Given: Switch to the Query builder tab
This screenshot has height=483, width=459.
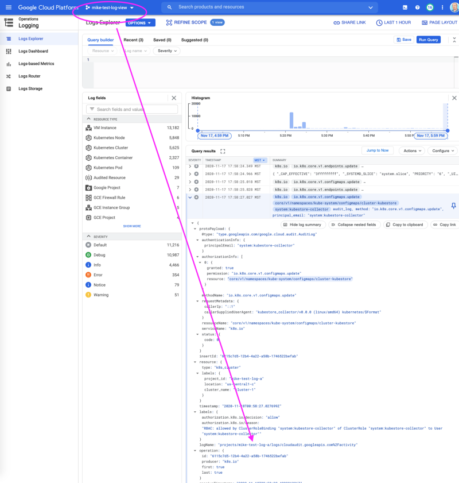Looking at the screenshot, I should click(100, 40).
